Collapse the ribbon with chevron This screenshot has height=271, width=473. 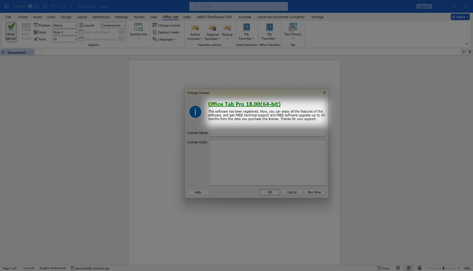pos(467,44)
